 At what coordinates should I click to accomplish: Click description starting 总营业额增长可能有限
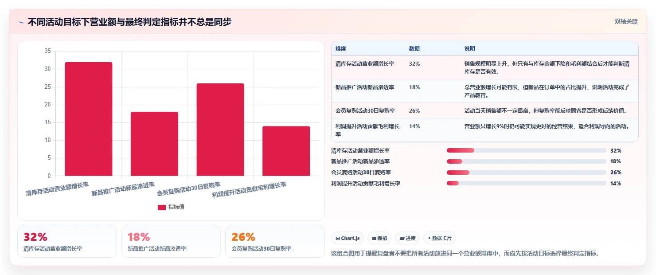click(547, 91)
